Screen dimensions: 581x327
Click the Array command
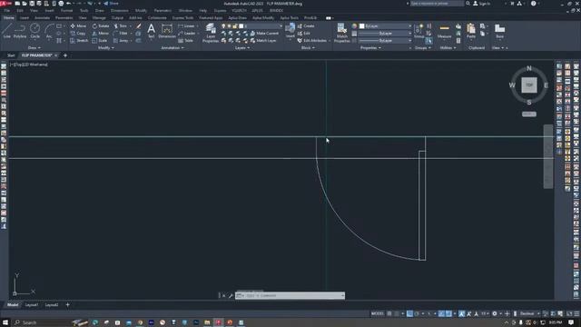(121, 40)
